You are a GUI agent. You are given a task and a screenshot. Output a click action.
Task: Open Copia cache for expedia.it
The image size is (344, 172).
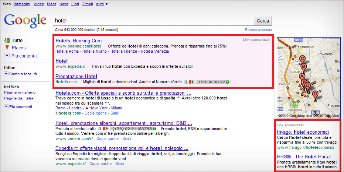101,164
